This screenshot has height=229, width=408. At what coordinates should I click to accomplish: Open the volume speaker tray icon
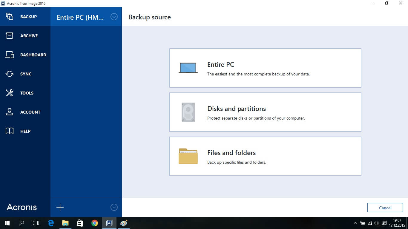pos(377,223)
